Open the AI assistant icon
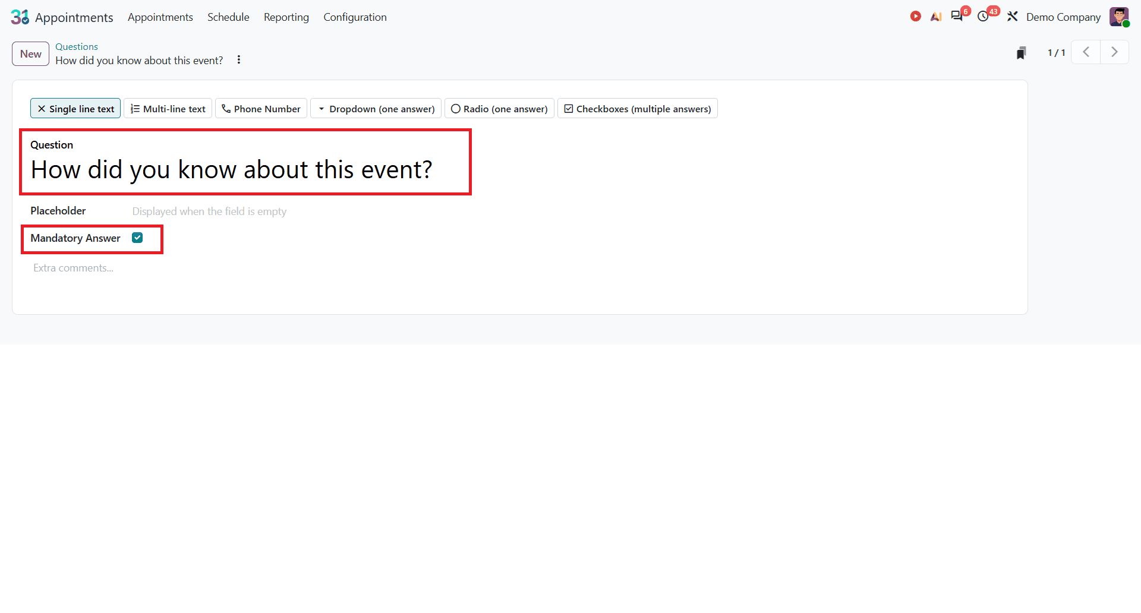The height and width of the screenshot is (613, 1141). click(x=936, y=17)
